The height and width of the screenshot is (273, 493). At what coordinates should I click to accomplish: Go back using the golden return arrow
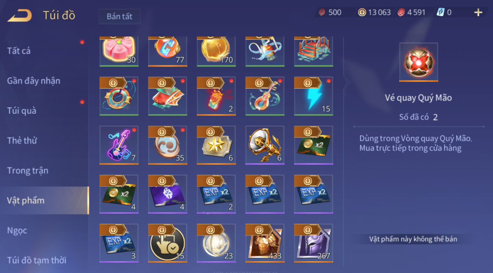20,15
